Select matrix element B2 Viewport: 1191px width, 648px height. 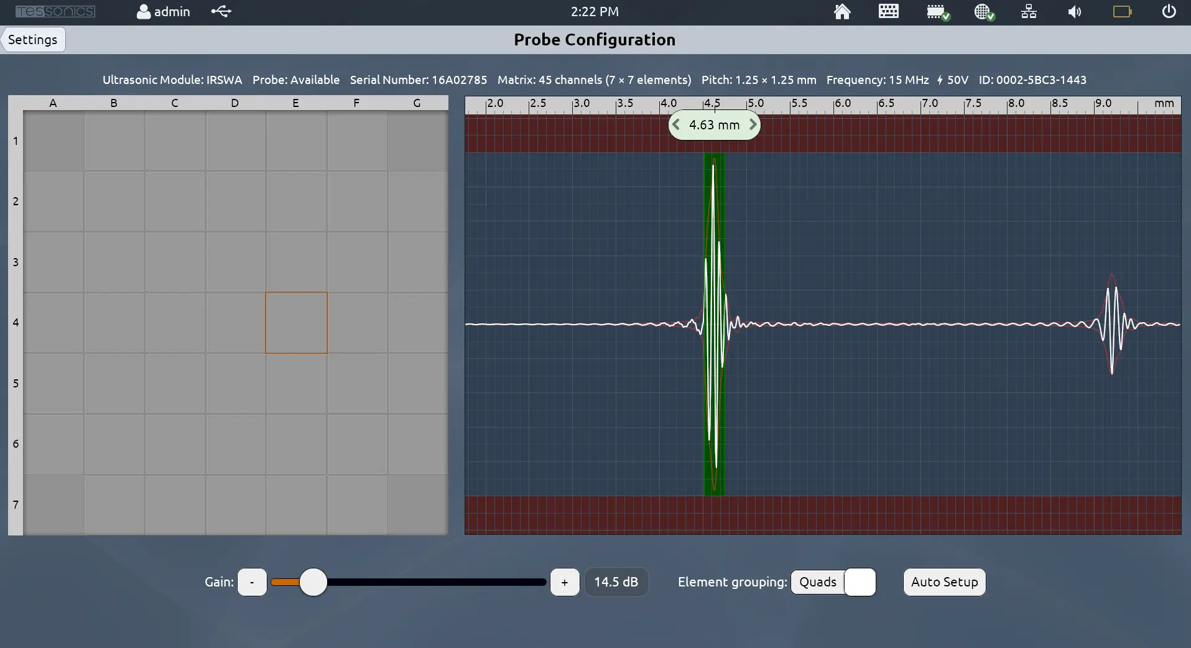[114, 201]
